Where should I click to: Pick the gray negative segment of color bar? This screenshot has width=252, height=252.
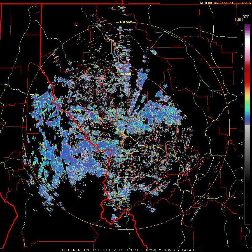[247, 141]
